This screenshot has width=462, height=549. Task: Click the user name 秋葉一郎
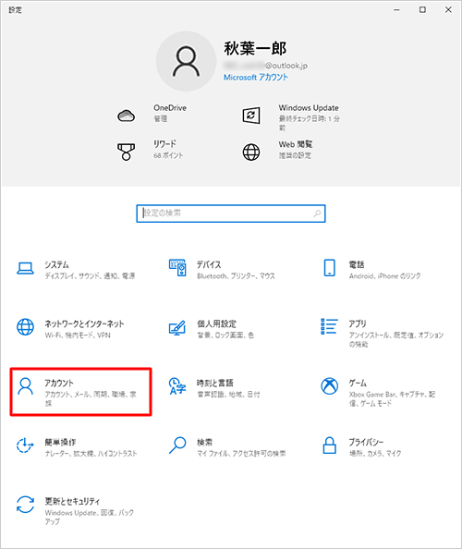coord(255,48)
